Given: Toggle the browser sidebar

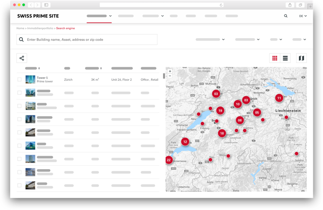Looking at the screenshot, I should click(x=46, y=5).
